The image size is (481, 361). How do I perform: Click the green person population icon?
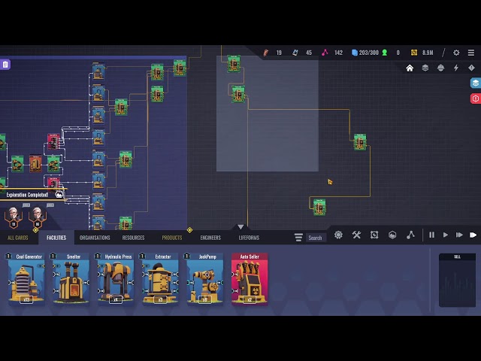click(384, 53)
